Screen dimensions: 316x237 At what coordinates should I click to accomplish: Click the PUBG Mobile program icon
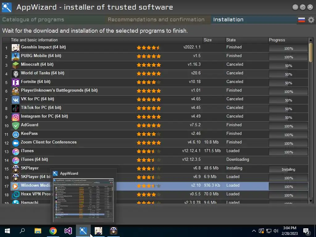pyautogui.click(x=15, y=57)
